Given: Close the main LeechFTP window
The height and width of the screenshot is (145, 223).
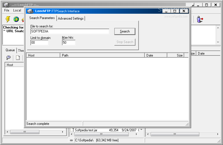Looking at the screenshot, I should (216, 5).
